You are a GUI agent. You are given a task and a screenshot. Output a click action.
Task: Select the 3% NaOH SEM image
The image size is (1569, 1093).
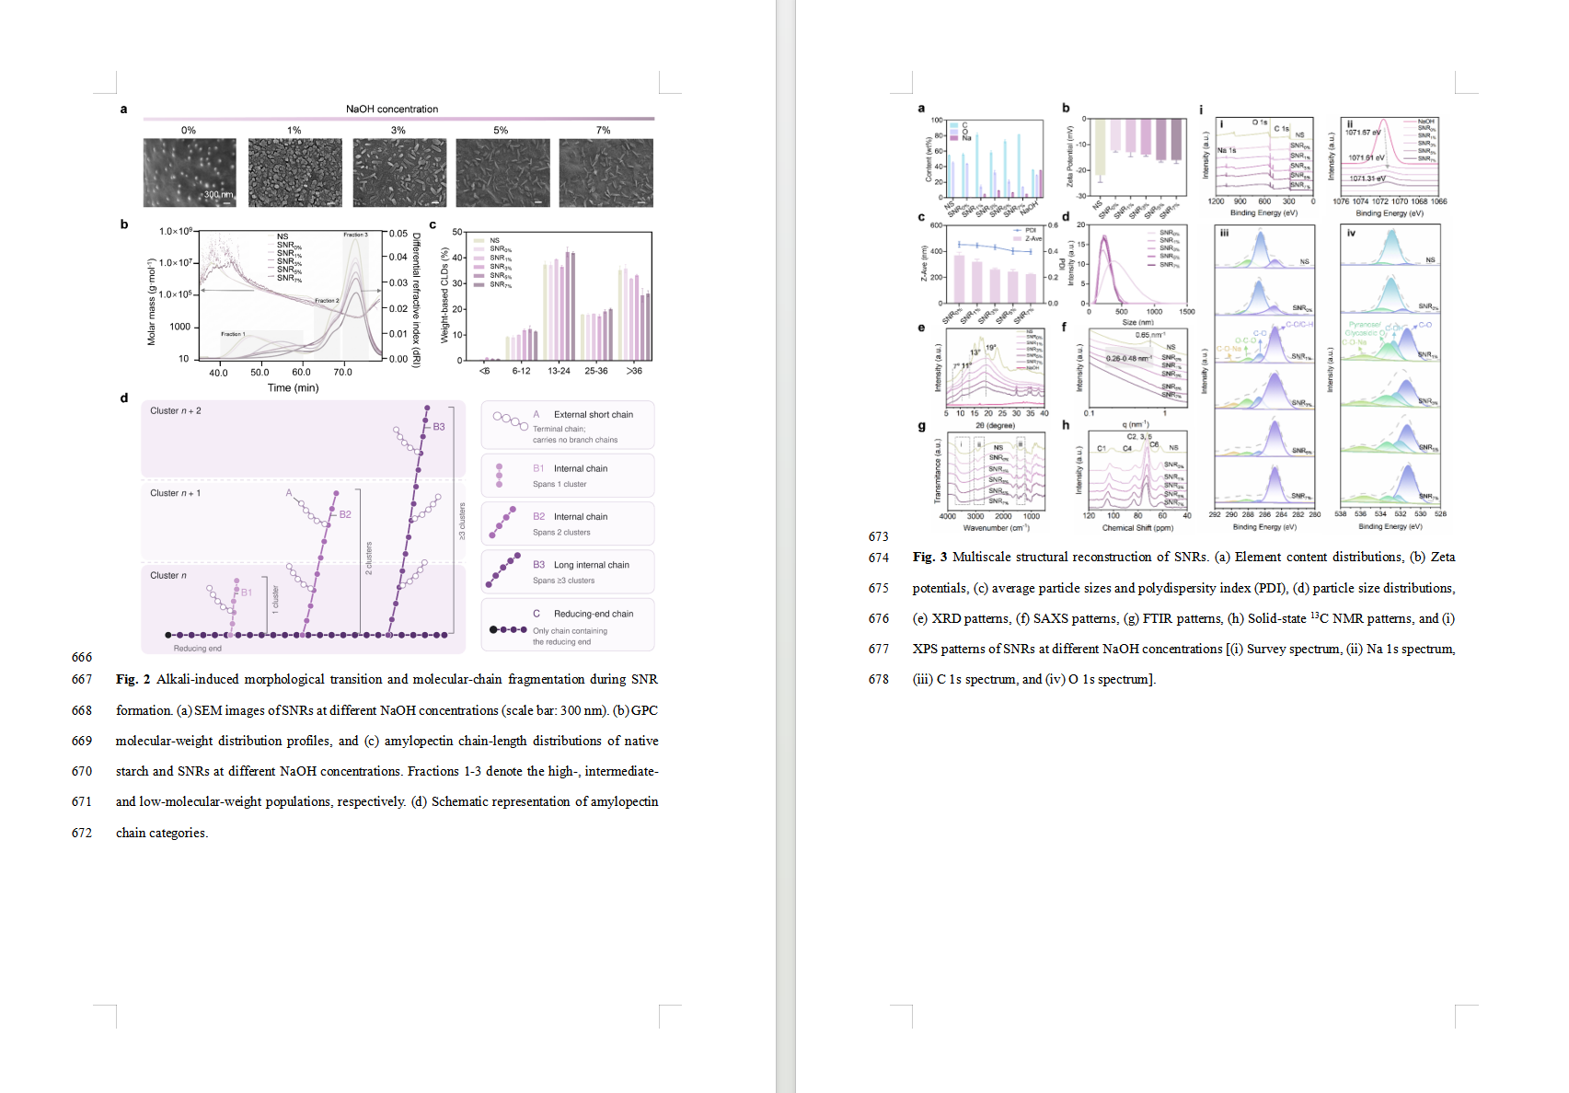pos(399,173)
